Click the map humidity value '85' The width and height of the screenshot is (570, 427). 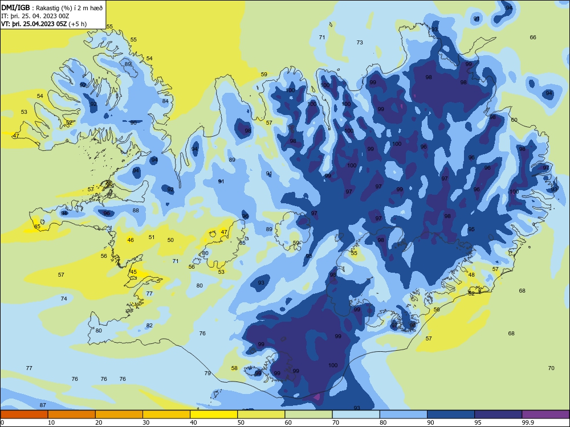(x=242, y=243)
